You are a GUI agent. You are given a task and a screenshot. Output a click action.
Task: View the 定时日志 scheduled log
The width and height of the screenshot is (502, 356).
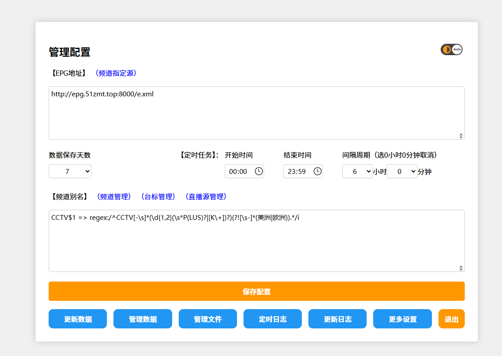pyautogui.click(x=272, y=319)
